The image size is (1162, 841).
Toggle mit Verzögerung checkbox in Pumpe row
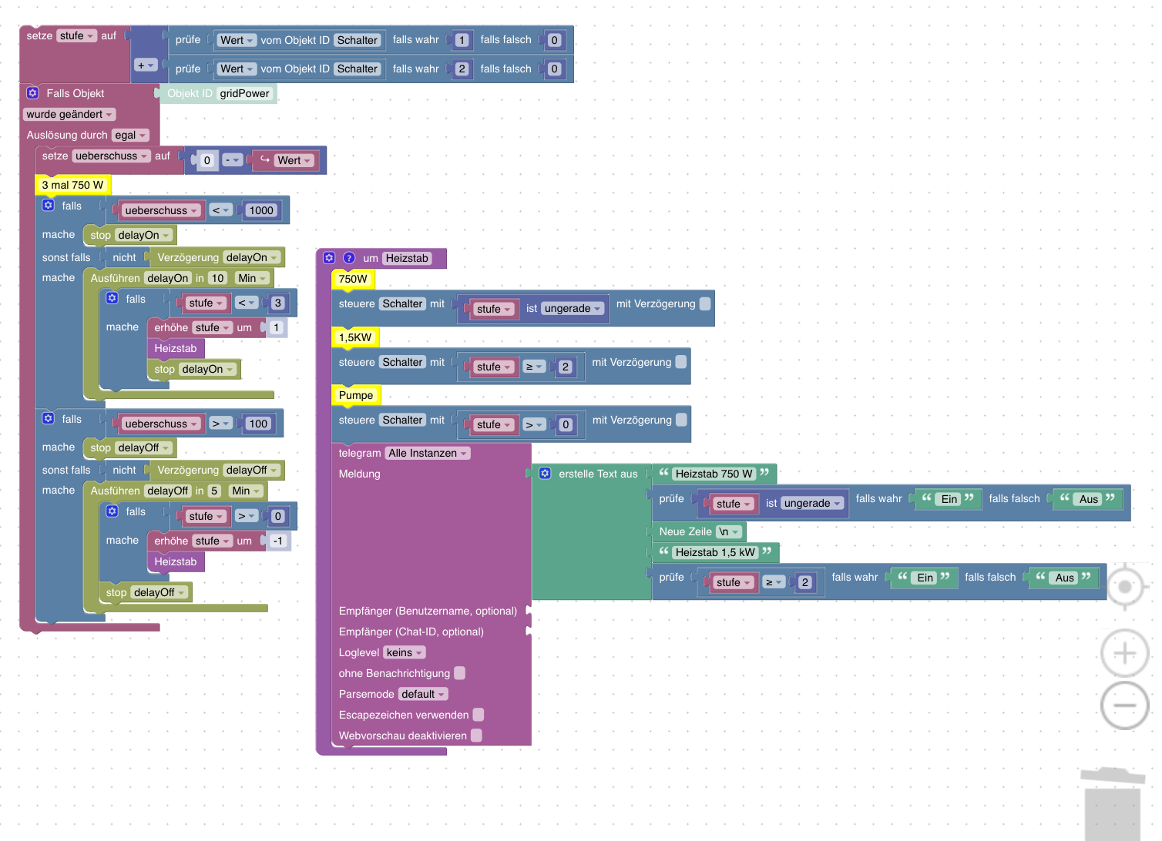tap(681, 420)
